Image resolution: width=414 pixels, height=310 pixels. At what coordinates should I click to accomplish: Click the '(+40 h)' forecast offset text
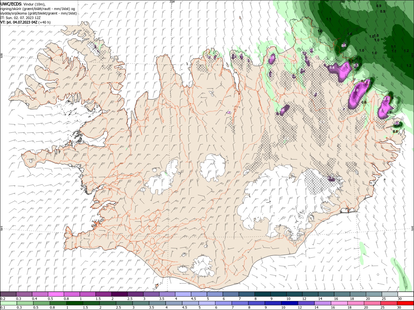click(x=44, y=22)
